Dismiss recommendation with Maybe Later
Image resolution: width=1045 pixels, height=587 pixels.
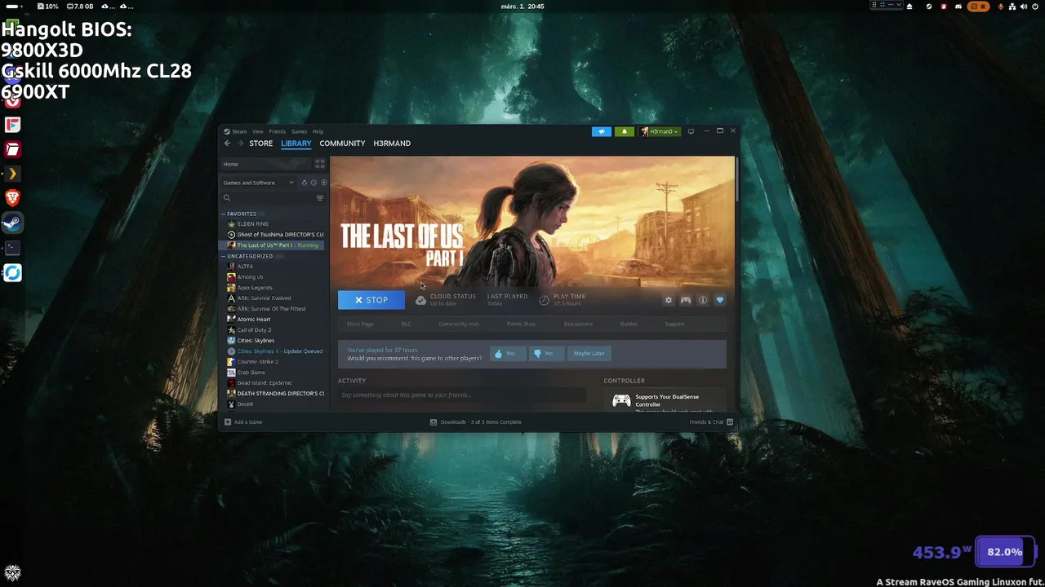coord(589,354)
